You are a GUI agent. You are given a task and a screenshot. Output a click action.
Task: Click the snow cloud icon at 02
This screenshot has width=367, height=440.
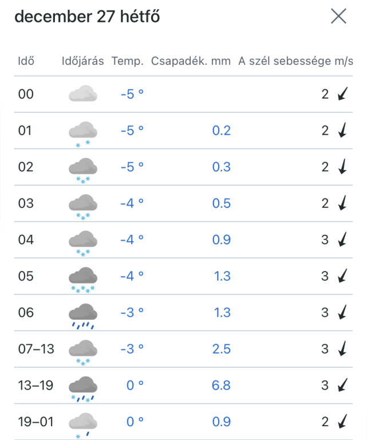coord(83,170)
